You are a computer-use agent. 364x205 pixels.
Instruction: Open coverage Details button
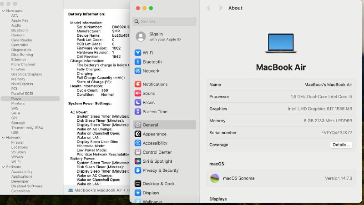pos(341,145)
